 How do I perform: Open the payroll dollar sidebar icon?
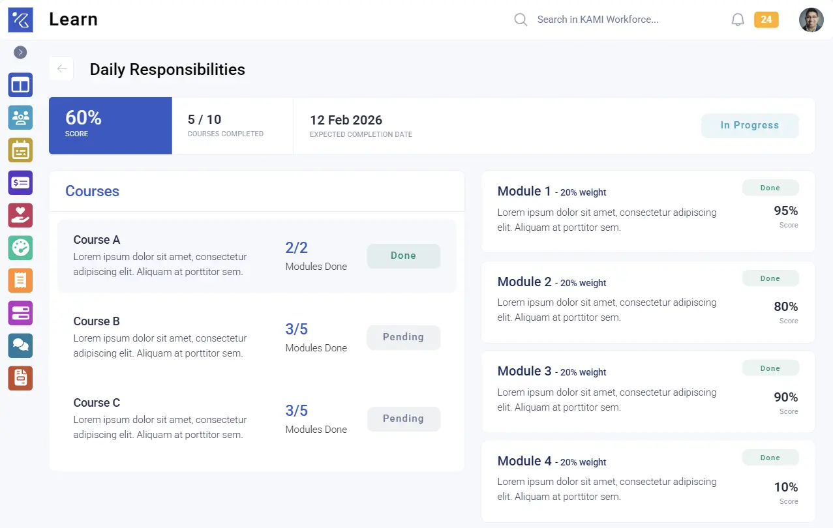coord(20,183)
